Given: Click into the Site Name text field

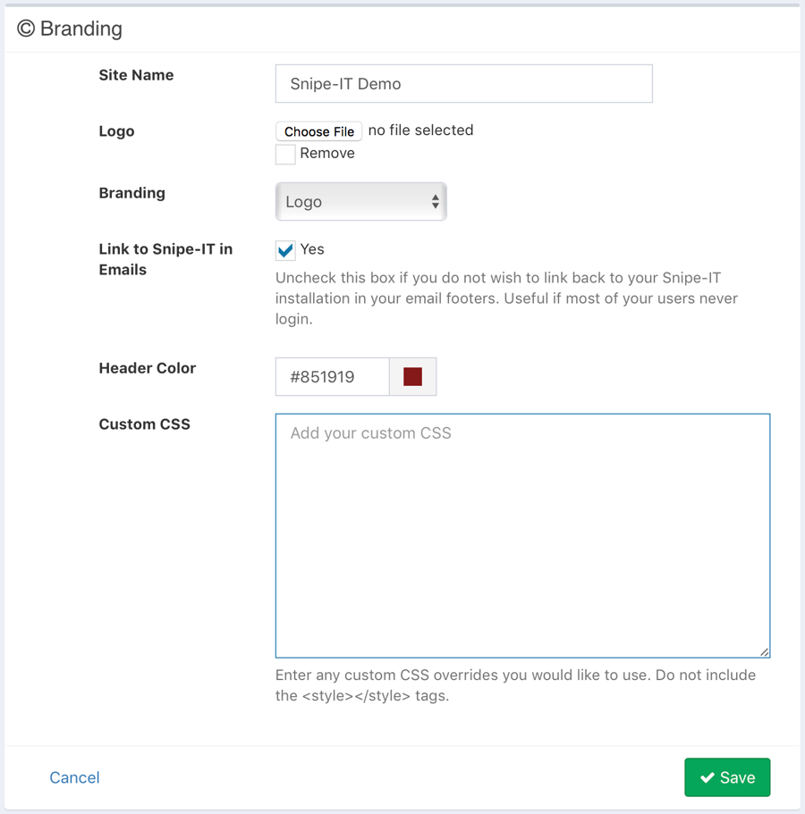Looking at the screenshot, I should point(463,84).
